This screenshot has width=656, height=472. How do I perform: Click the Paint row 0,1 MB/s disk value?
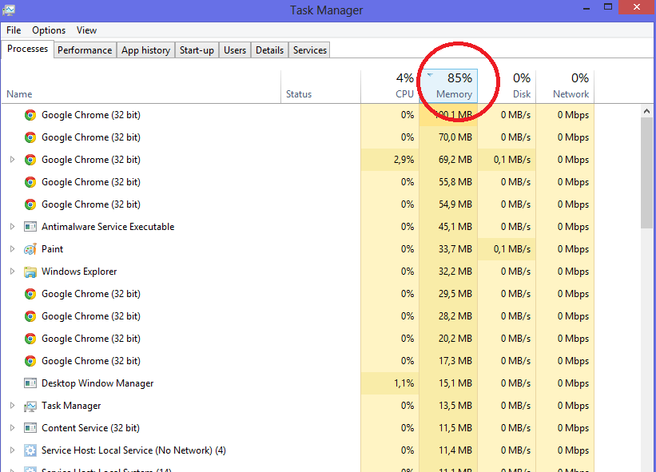(x=512, y=249)
